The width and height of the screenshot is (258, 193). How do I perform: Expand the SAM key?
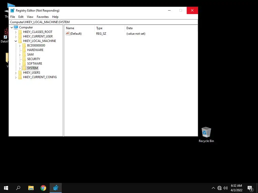click(20, 55)
